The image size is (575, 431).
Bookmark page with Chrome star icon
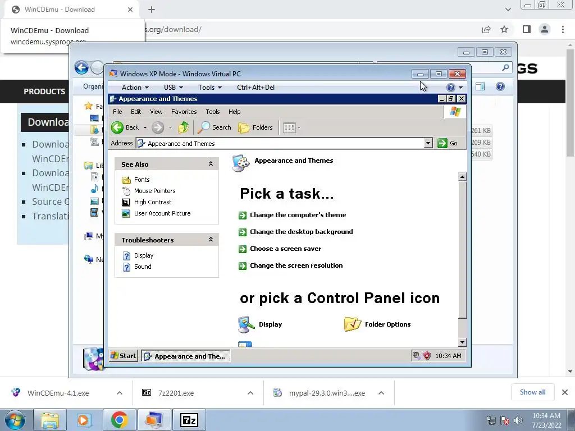click(x=504, y=29)
